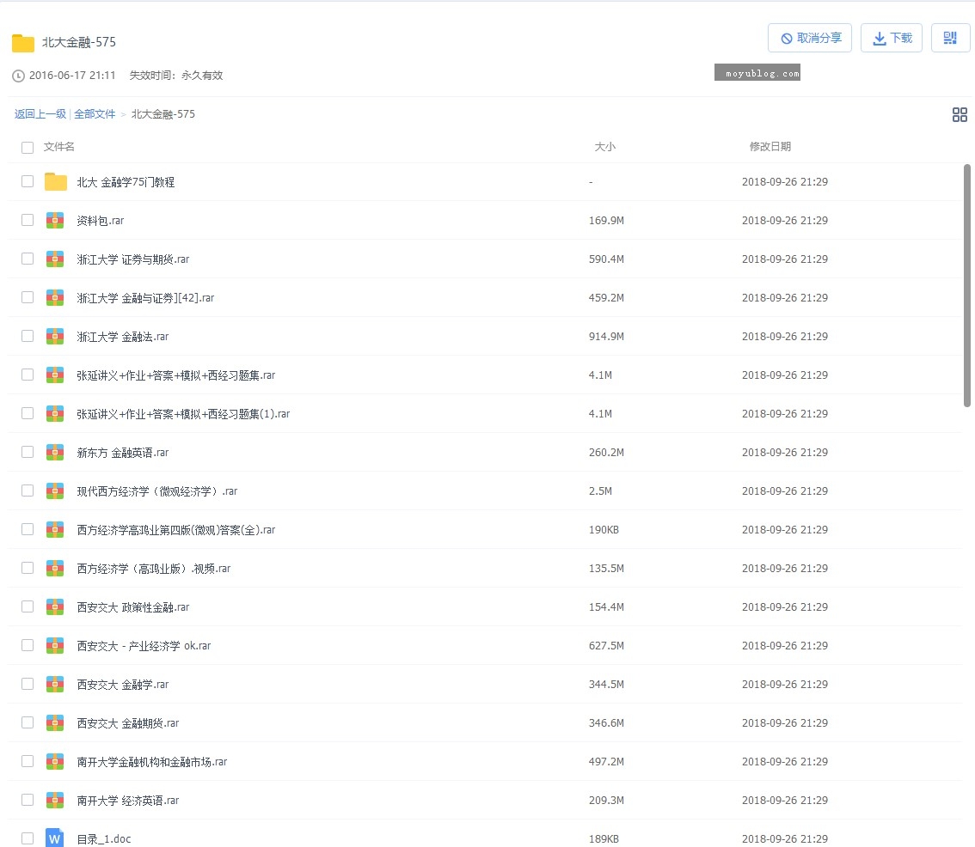
Task: Select checkbox for 南开大学金融机构和金融市场.rar
Action: point(28,760)
